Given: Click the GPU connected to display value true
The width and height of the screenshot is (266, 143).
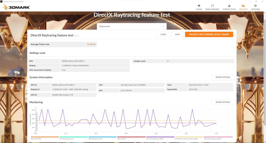Looking at the screenshot, I should pyautogui.click(x=95, y=70).
